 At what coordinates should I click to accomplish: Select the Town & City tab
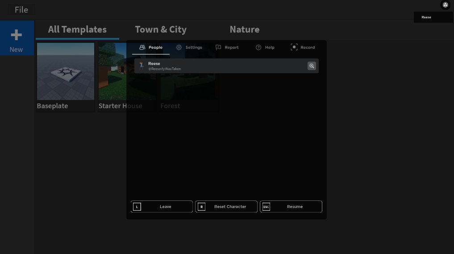click(x=161, y=29)
